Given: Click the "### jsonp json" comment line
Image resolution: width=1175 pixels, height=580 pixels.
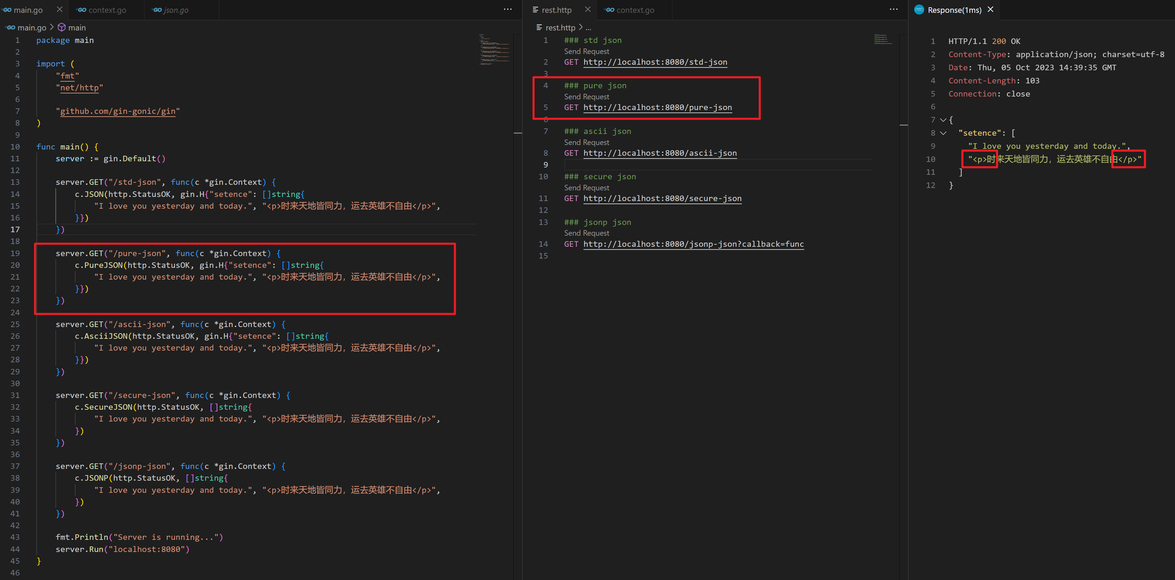Looking at the screenshot, I should pyautogui.click(x=598, y=222).
